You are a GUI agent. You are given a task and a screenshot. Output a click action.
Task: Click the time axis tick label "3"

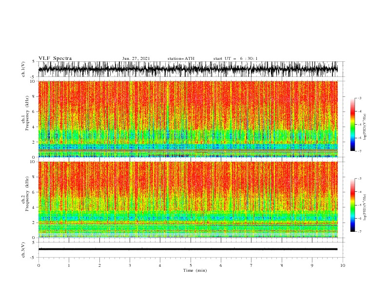pos(130,265)
